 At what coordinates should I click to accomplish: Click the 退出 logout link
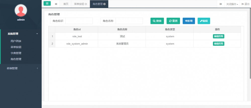(245, 4)
